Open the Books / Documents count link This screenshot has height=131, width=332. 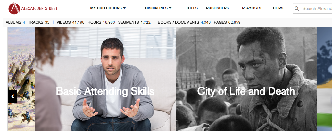coord(184,22)
